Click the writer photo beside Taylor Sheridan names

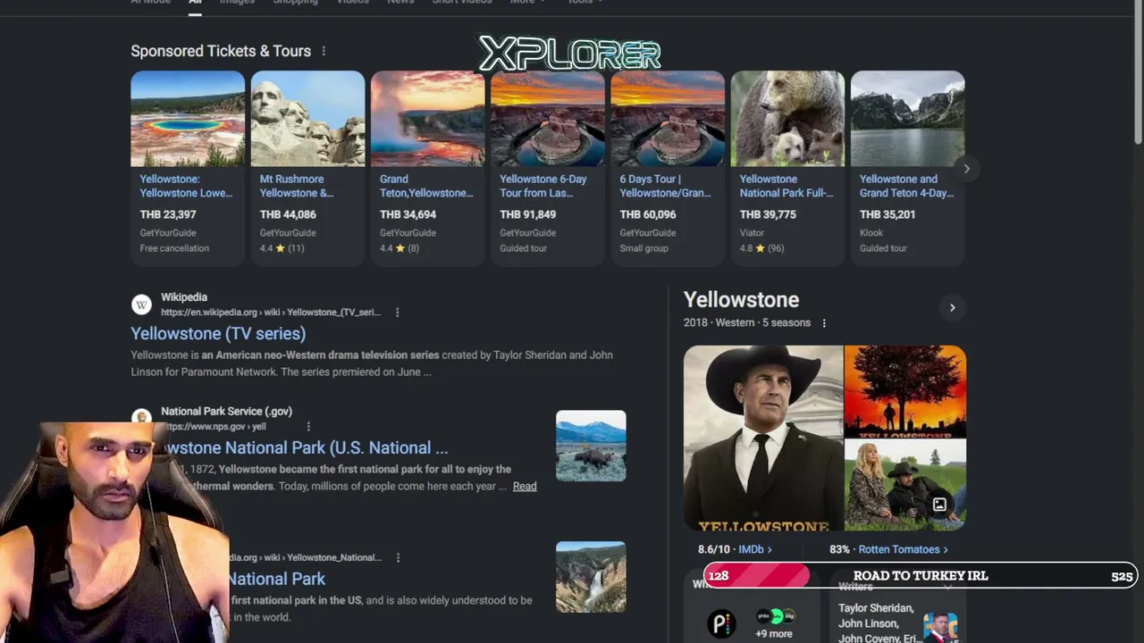[940, 627]
